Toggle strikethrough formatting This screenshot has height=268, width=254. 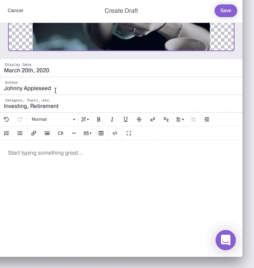(139, 119)
